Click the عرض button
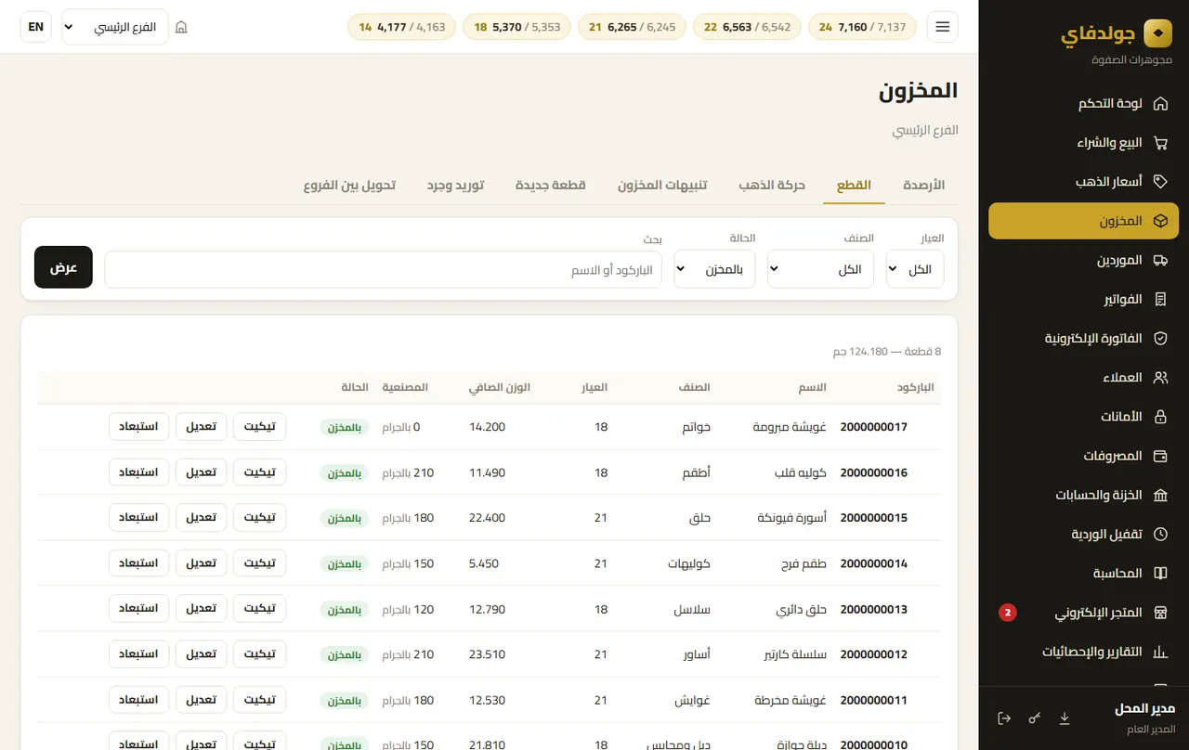The image size is (1189, 750). coord(64,267)
